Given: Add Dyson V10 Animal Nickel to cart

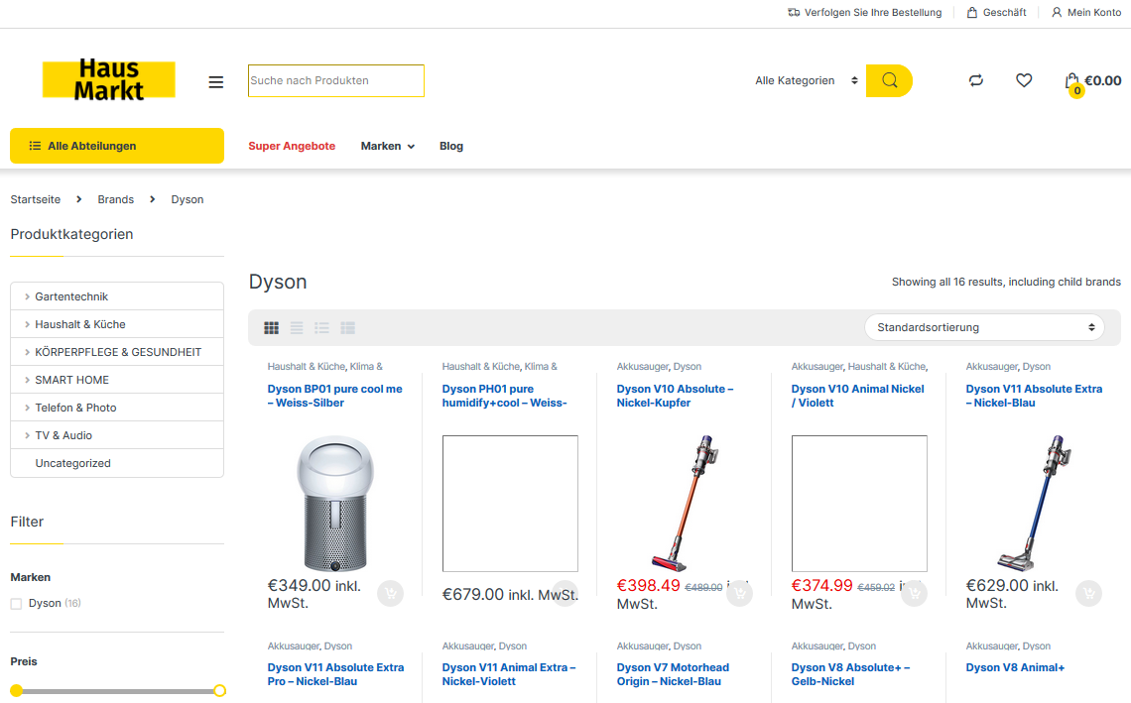Looking at the screenshot, I should [x=914, y=593].
